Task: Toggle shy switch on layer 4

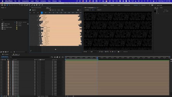Action: pyautogui.click(x=35, y=66)
